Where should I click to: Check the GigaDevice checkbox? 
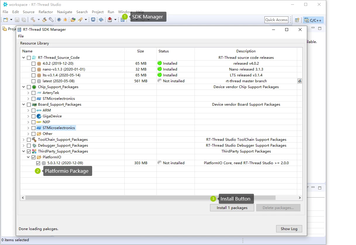point(33,116)
